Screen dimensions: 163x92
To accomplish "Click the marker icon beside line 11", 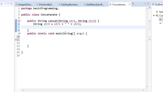I will pyautogui.click(x=16, y=40).
